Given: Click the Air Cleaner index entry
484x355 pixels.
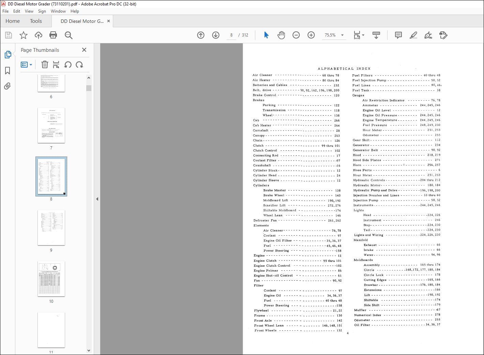Looking at the screenshot, I should click(x=296, y=75).
